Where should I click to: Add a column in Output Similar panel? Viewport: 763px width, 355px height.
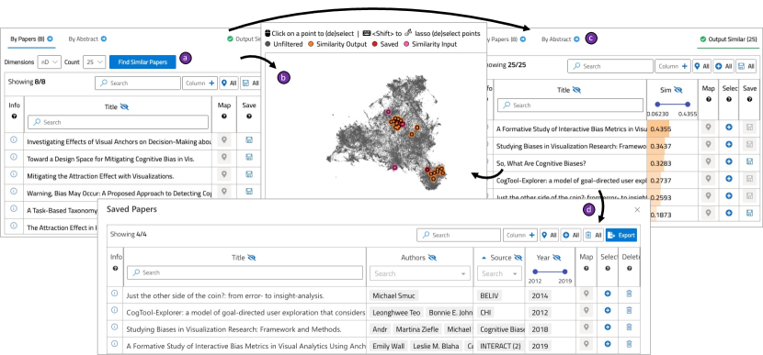click(673, 66)
